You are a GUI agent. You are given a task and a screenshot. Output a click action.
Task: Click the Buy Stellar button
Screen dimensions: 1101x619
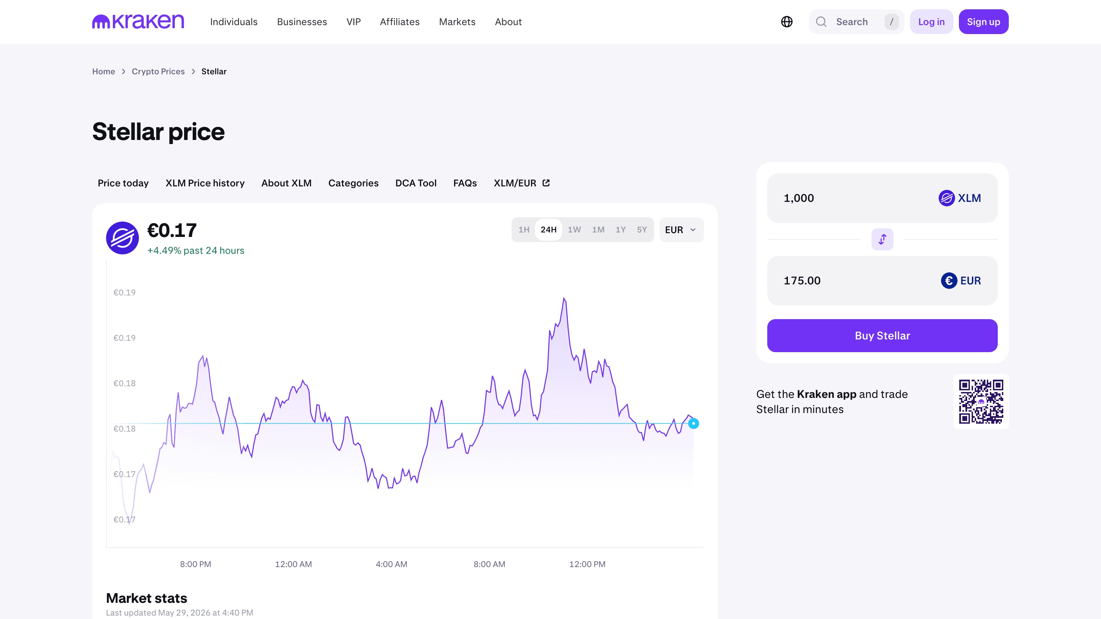click(882, 336)
